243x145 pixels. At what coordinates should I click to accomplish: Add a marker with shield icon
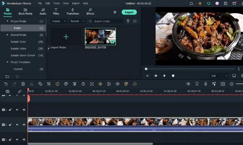[197, 84]
